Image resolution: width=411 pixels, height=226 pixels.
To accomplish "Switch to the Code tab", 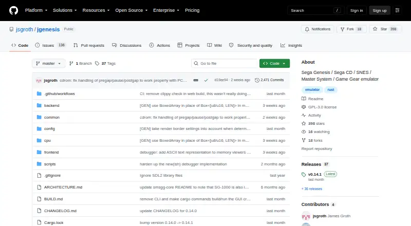I will pyautogui.click(x=20, y=45).
